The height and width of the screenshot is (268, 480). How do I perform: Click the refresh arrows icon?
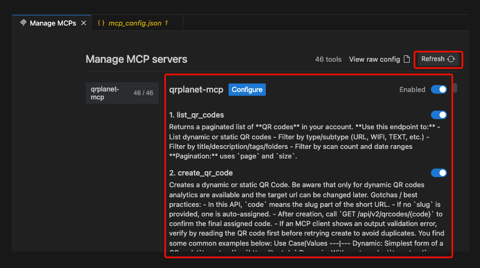[451, 59]
